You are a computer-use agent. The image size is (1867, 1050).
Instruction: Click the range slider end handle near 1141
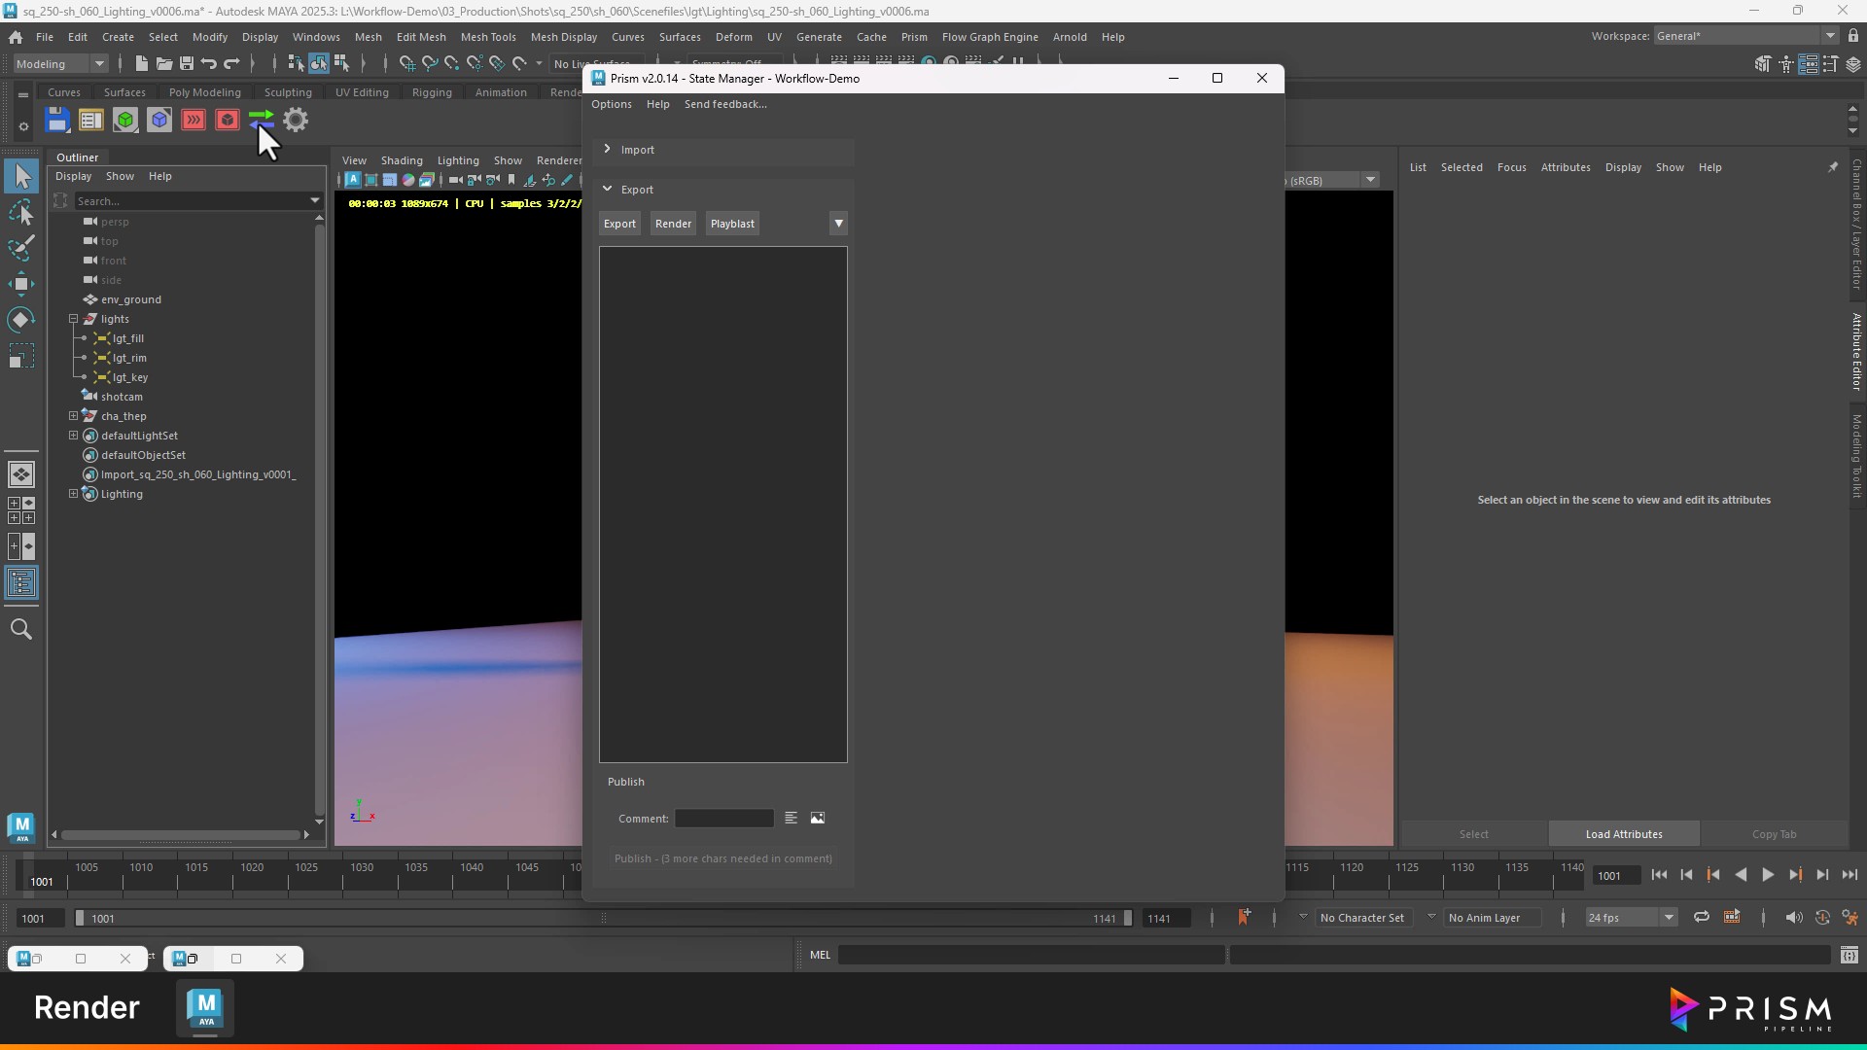click(1128, 918)
